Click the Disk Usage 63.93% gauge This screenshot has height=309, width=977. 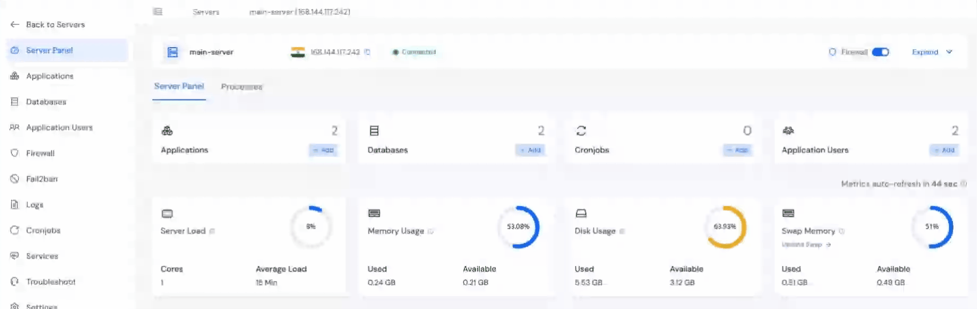coord(725,227)
